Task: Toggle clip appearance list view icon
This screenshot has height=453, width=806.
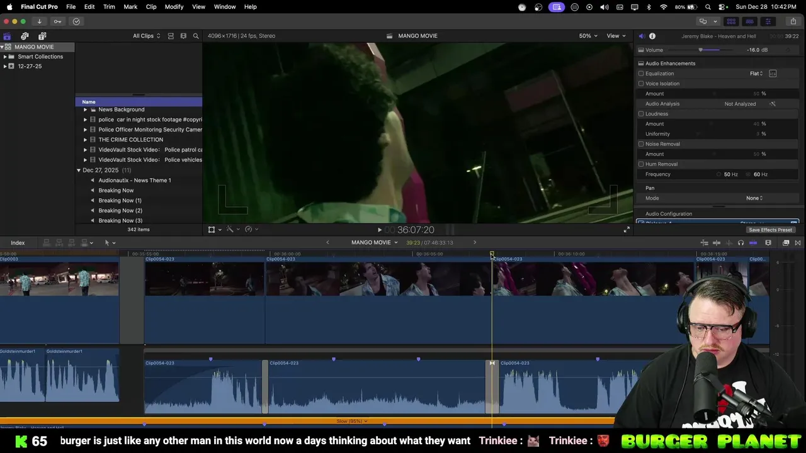Action: pos(171,36)
